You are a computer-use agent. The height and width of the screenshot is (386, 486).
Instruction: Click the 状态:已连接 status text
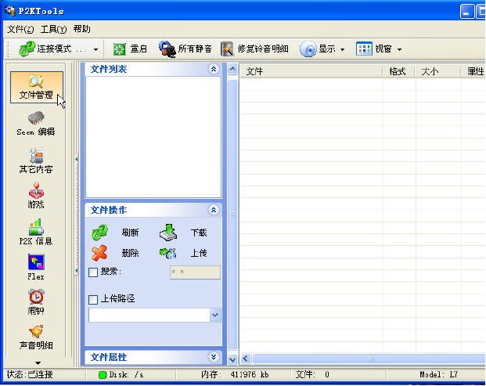30,374
